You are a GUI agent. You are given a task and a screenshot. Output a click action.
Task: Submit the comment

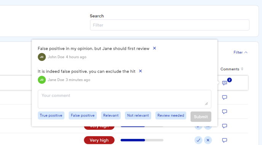pos(201,116)
